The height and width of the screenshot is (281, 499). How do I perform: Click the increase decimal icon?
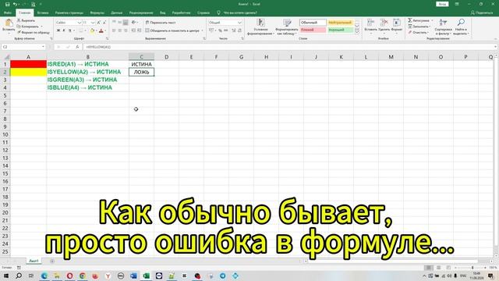click(234, 30)
